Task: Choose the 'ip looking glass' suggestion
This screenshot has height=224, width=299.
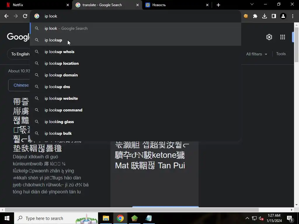Action: tap(135, 122)
